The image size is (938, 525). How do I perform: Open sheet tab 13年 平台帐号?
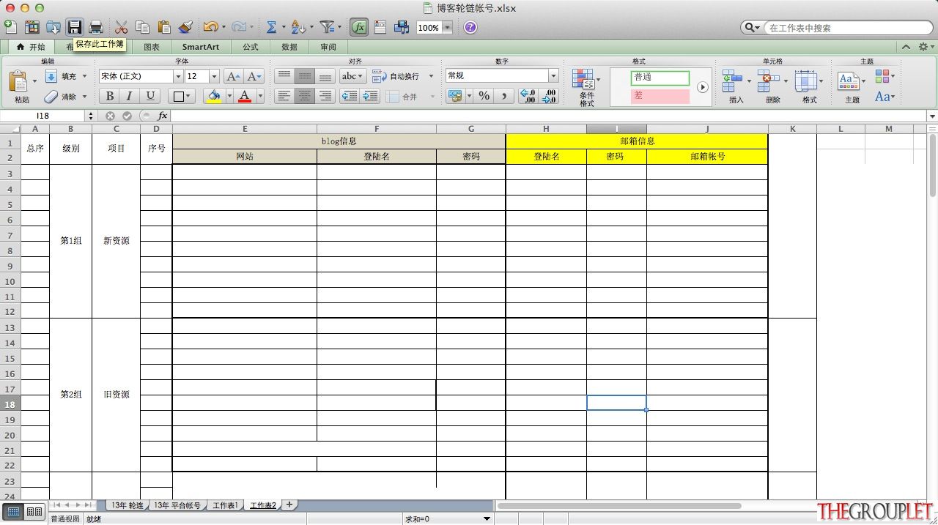click(x=177, y=505)
